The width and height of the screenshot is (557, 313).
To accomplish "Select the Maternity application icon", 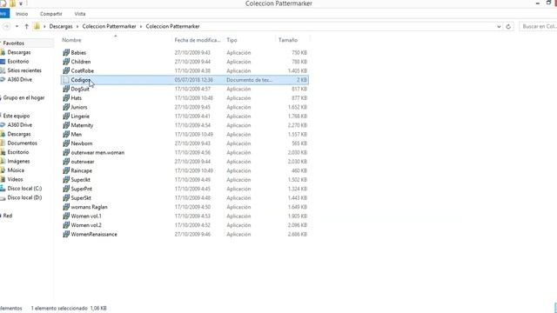I will [66, 125].
